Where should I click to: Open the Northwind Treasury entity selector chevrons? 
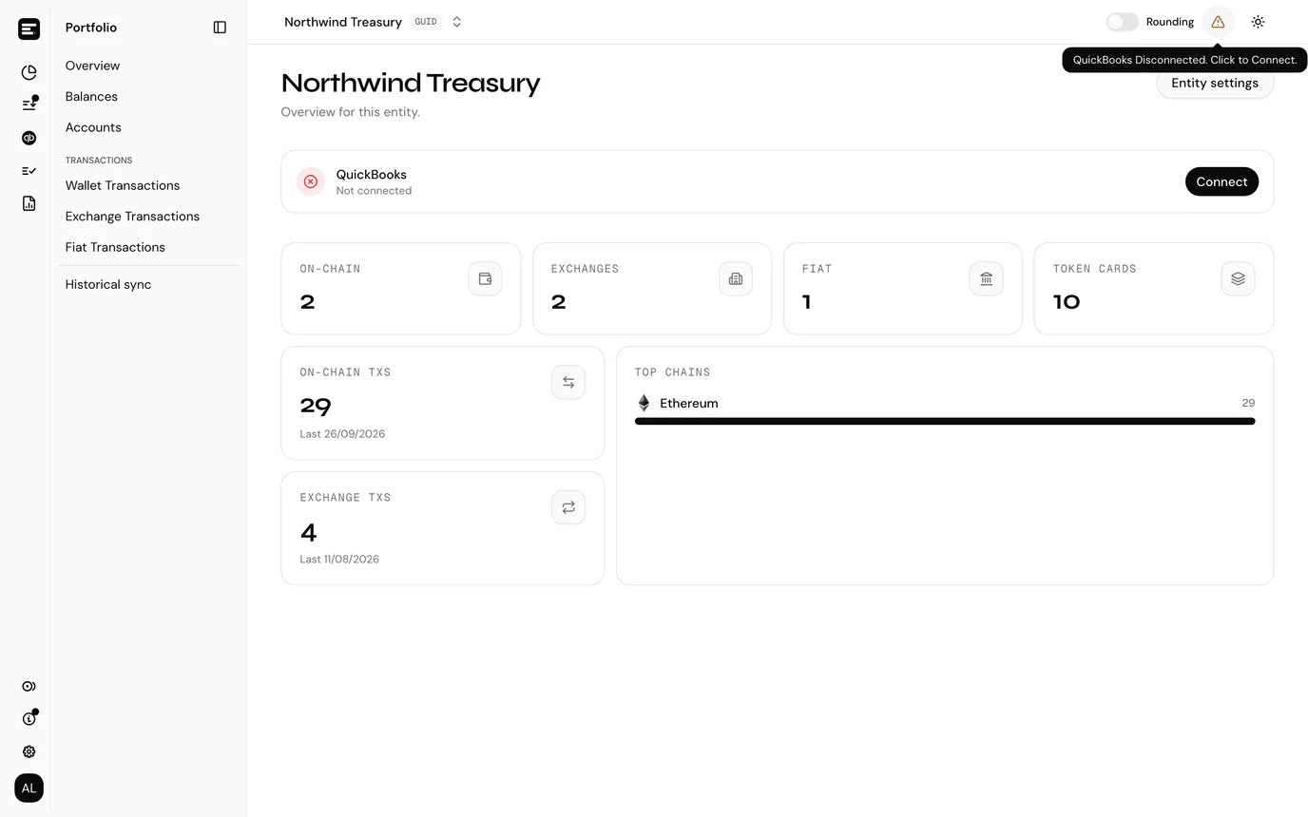tap(457, 22)
